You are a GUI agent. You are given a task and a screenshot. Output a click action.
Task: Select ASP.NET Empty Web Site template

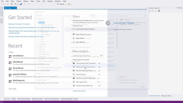(x=86, y=86)
